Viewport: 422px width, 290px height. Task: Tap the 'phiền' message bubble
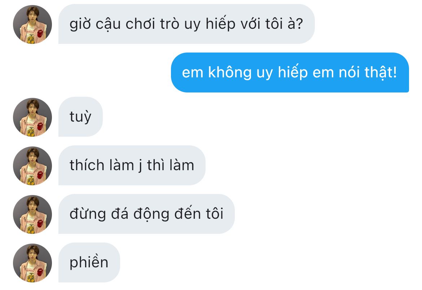pyautogui.click(x=89, y=263)
